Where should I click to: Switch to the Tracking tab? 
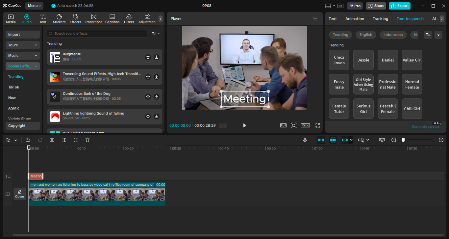tap(380, 18)
